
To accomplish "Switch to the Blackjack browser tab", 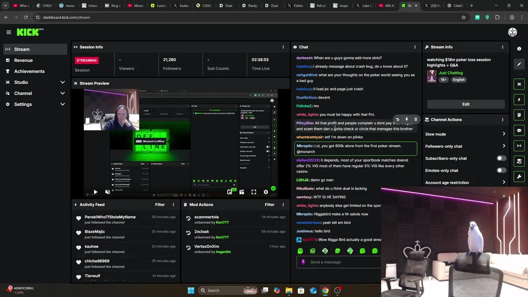I will [250, 6].
